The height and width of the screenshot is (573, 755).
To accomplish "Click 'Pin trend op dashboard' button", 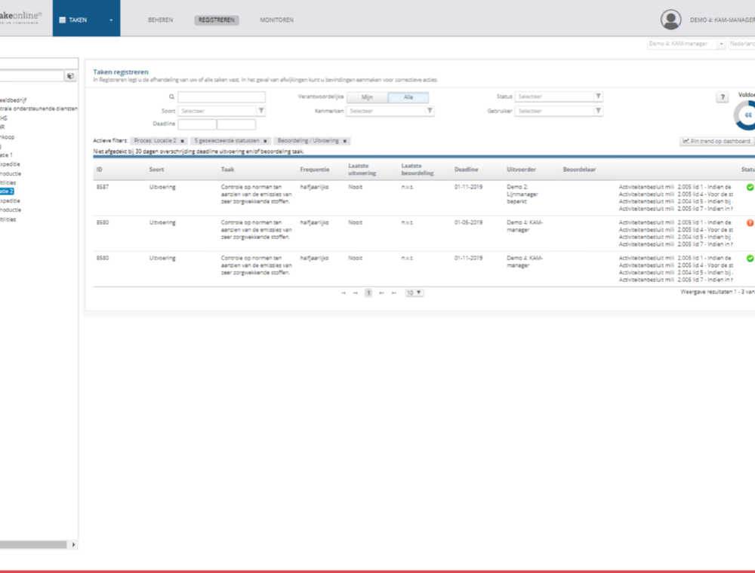I will click(x=717, y=141).
